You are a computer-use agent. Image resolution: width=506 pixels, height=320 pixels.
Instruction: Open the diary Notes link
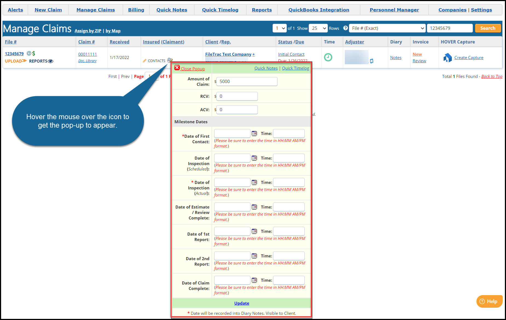coord(396,57)
